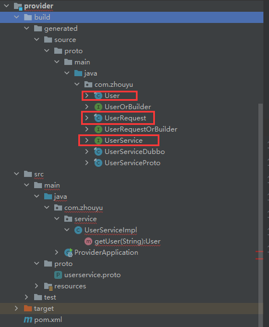Collapse the build folder
The height and width of the screenshot is (327, 269).
tap(16, 17)
